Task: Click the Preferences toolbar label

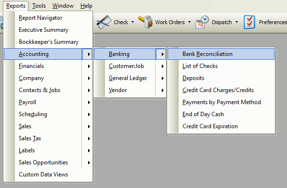Action: [273, 22]
